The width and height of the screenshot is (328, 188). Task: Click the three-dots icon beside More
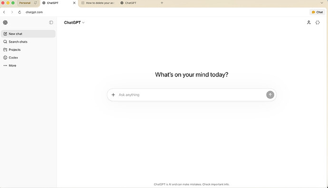click(5, 66)
